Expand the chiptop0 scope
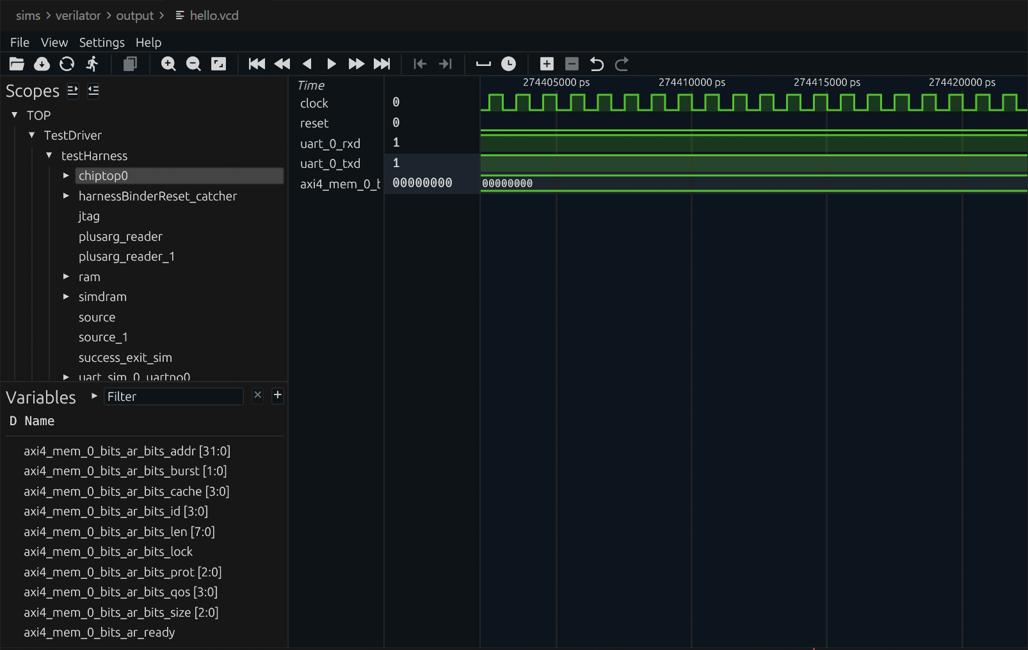1028x650 pixels. 67,175
